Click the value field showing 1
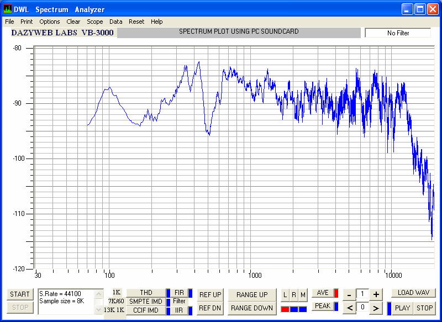 (x=362, y=294)
